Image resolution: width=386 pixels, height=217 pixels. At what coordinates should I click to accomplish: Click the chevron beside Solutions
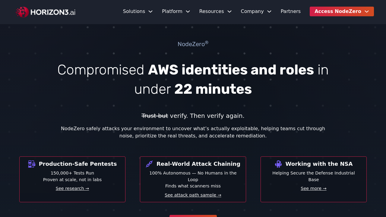coord(150,11)
